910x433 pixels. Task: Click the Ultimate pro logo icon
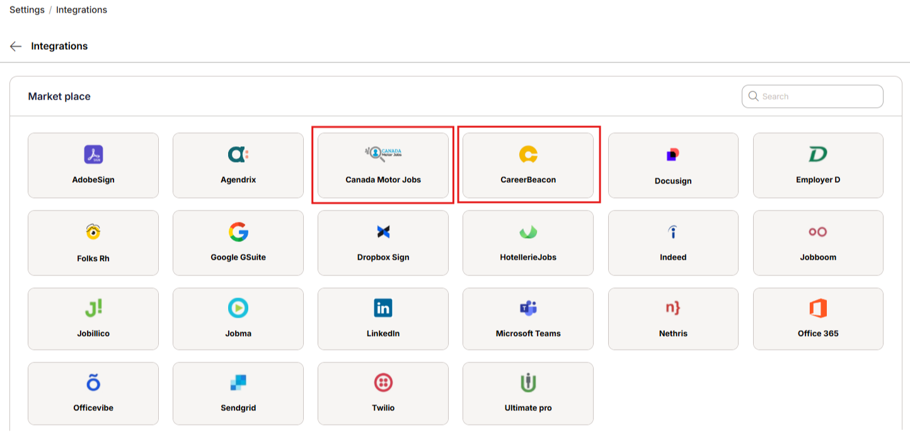point(528,383)
